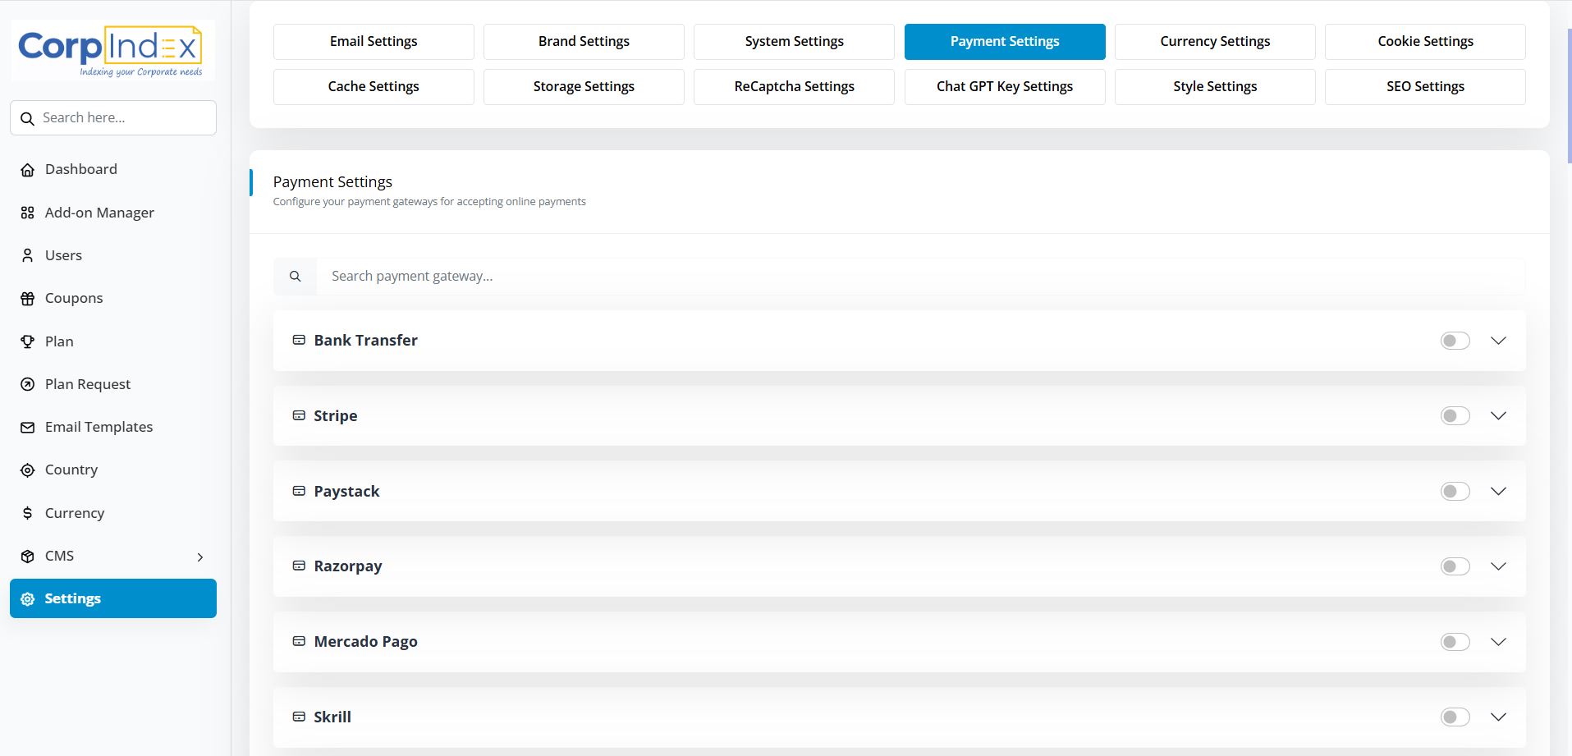Expand the CMS sidebar submenu arrow

(199, 557)
